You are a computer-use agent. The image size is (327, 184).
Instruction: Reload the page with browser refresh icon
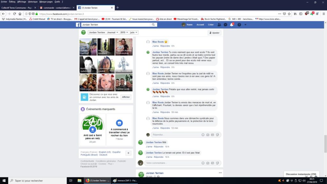tap(14, 14)
